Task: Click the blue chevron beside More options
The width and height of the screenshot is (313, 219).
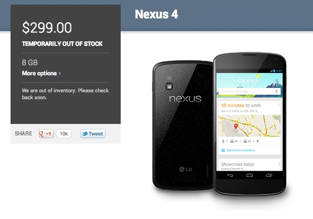Action: pos(60,73)
